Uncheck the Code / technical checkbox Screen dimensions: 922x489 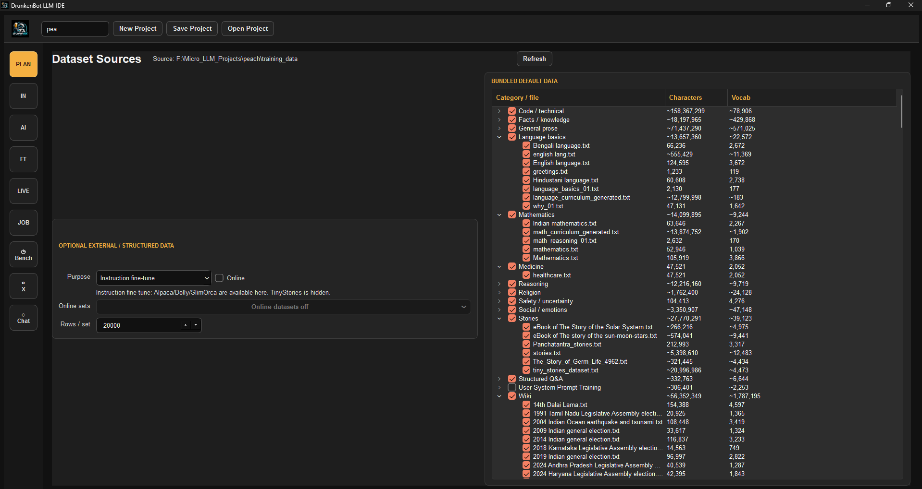[x=512, y=111]
